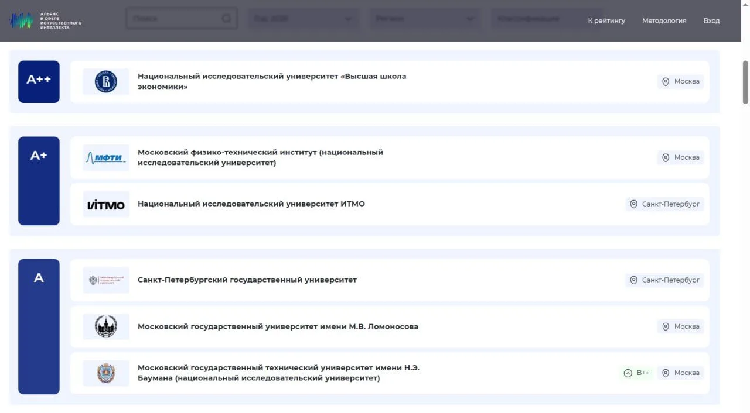The width and height of the screenshot is (750, 413).
Task: Click Москва tag in Баумана row
Action: (x=680, y=373)
